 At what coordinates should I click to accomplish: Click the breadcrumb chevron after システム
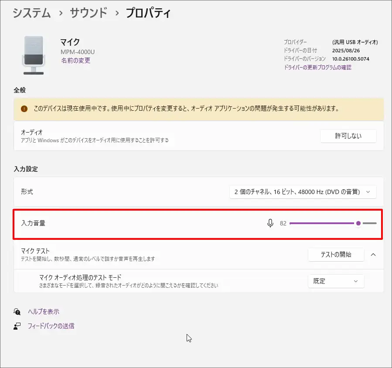click(x=60, y=14)
